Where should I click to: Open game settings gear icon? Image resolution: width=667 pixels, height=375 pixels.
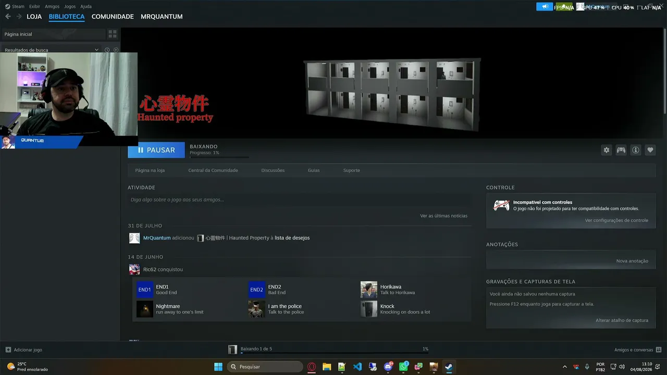click(607, 150)
